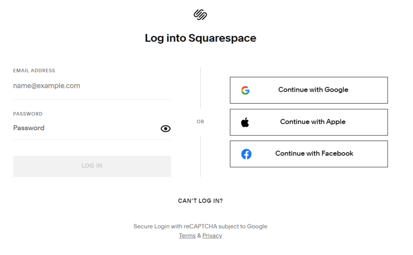Click the Squarespace logo at top
Screen dimensions: 413x255
tap(200, 15)
